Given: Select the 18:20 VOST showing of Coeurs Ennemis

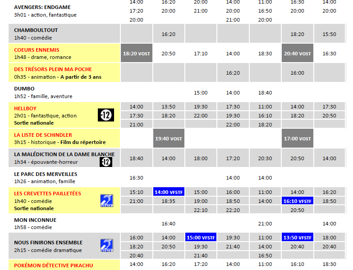Looking at the screenshot, I should click(x=137, y=54).
